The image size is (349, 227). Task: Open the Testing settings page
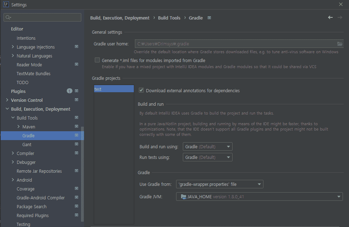click(x=23, y=224)
